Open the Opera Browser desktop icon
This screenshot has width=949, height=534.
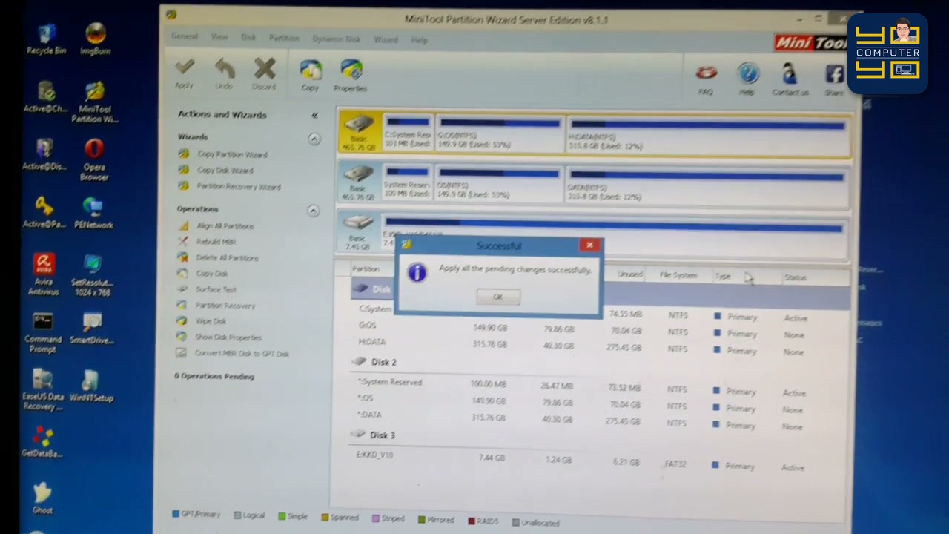[x=94, y=160]
